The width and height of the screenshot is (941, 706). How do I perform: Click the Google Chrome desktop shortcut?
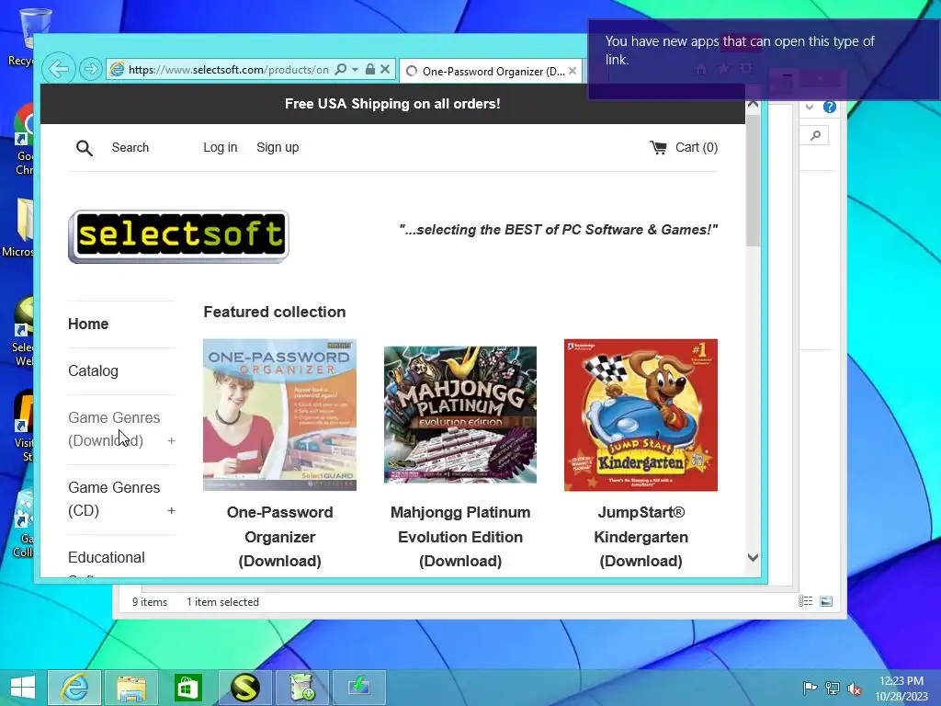click(x=24, y=140)
